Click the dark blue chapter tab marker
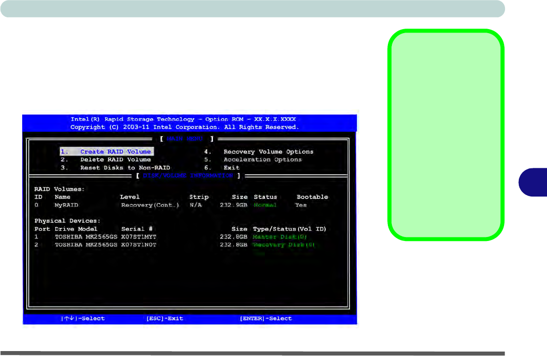The image size is (547, 356). point(532,181)
